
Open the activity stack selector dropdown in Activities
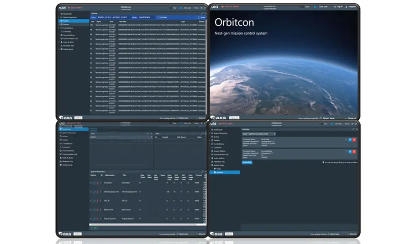coord(260,134)
